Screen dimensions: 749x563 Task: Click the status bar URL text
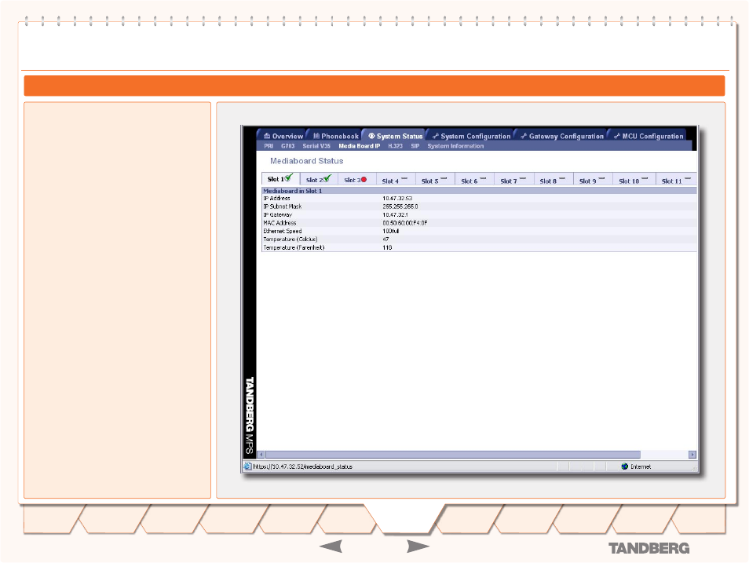tap(303, 466)
